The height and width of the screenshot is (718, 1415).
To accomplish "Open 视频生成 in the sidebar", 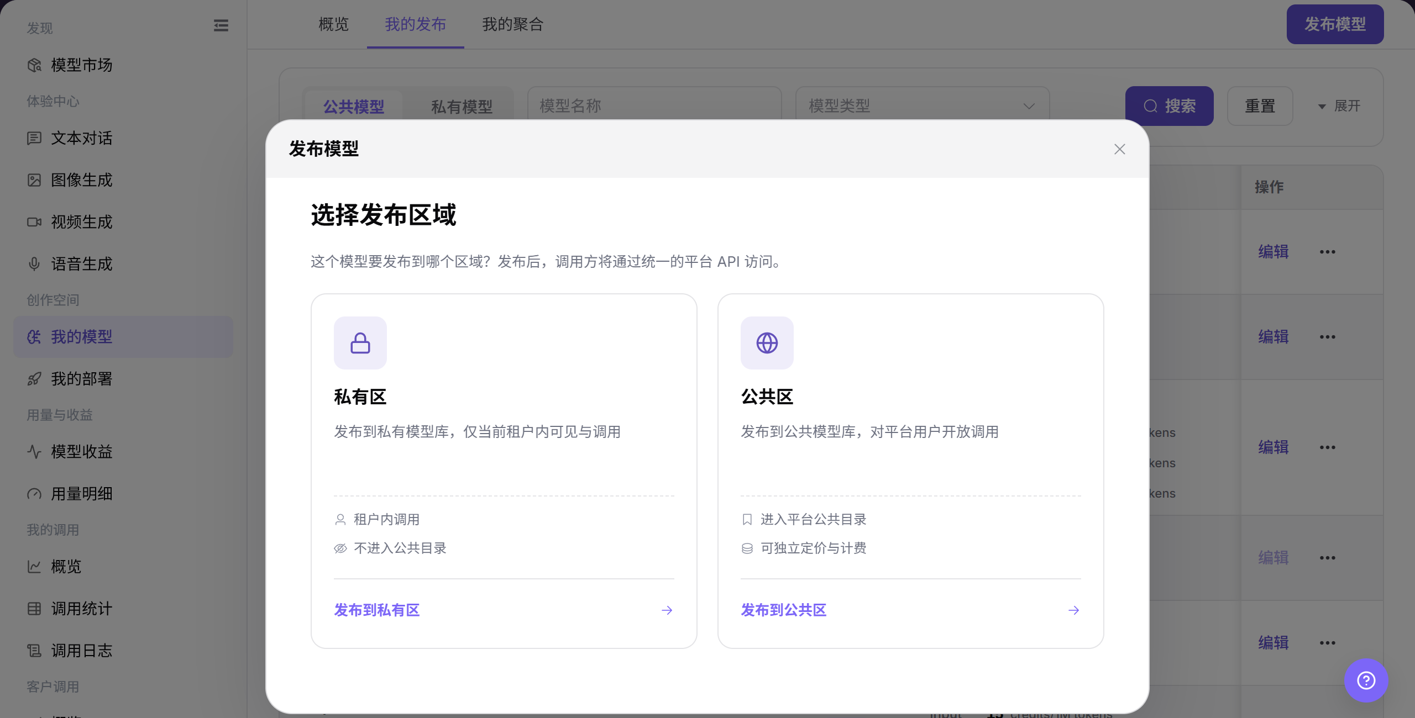I will coord(123,222).
